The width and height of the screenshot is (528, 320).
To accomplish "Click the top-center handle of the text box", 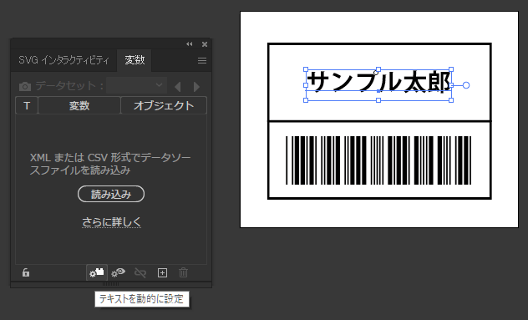I will click(x=378, y=69).
